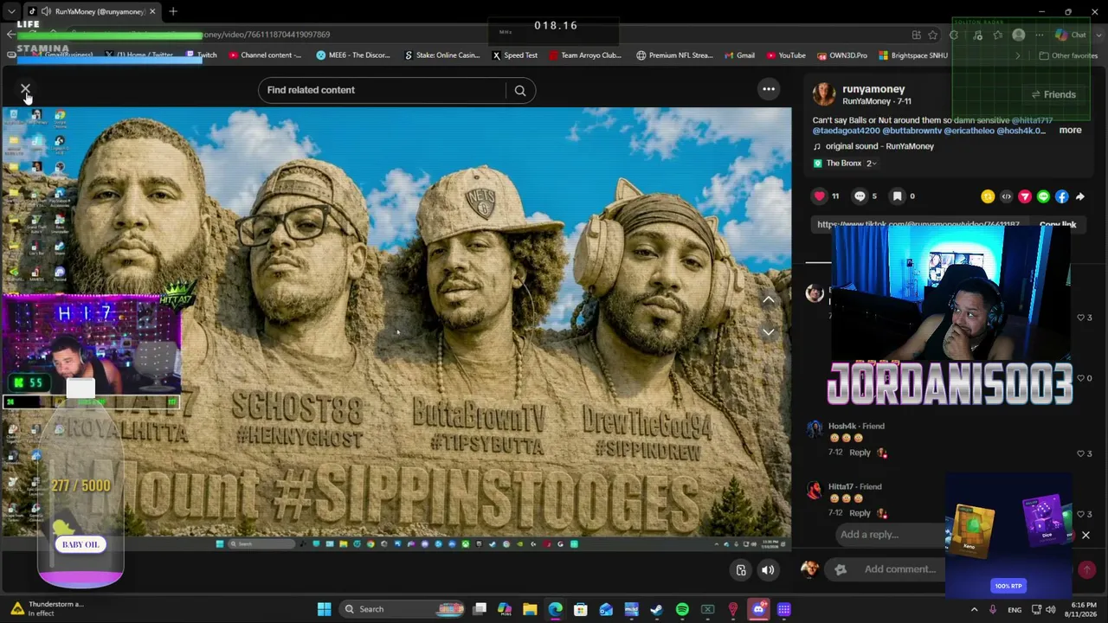
Task: Close the TikTok video viewer
Action: [25, 89]
